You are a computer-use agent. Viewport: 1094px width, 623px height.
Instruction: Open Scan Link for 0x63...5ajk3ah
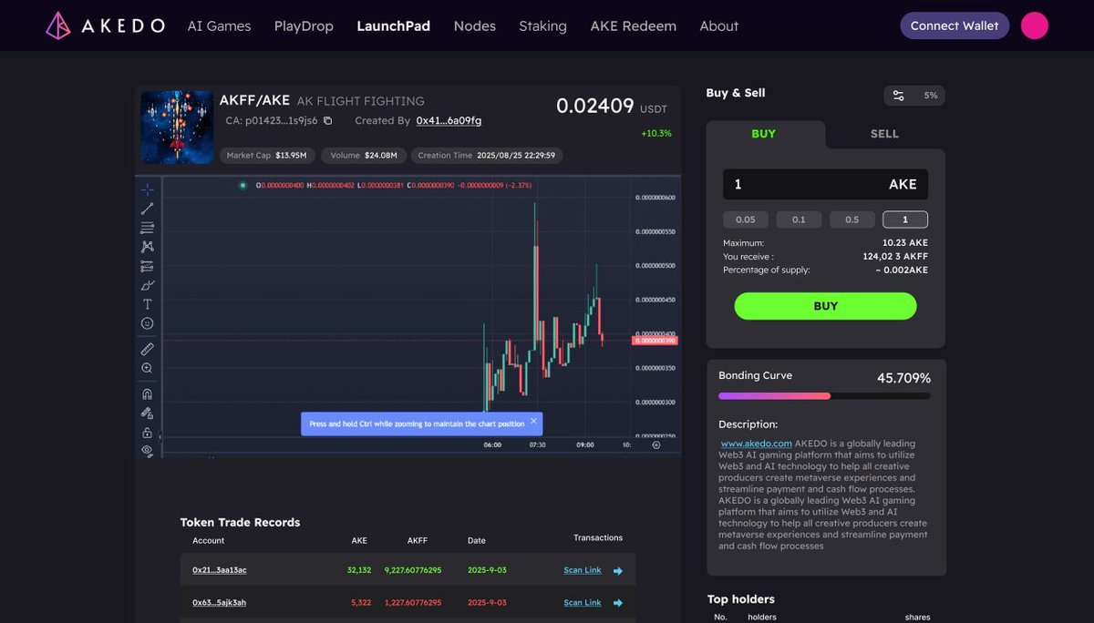click(x=583, y=602)
